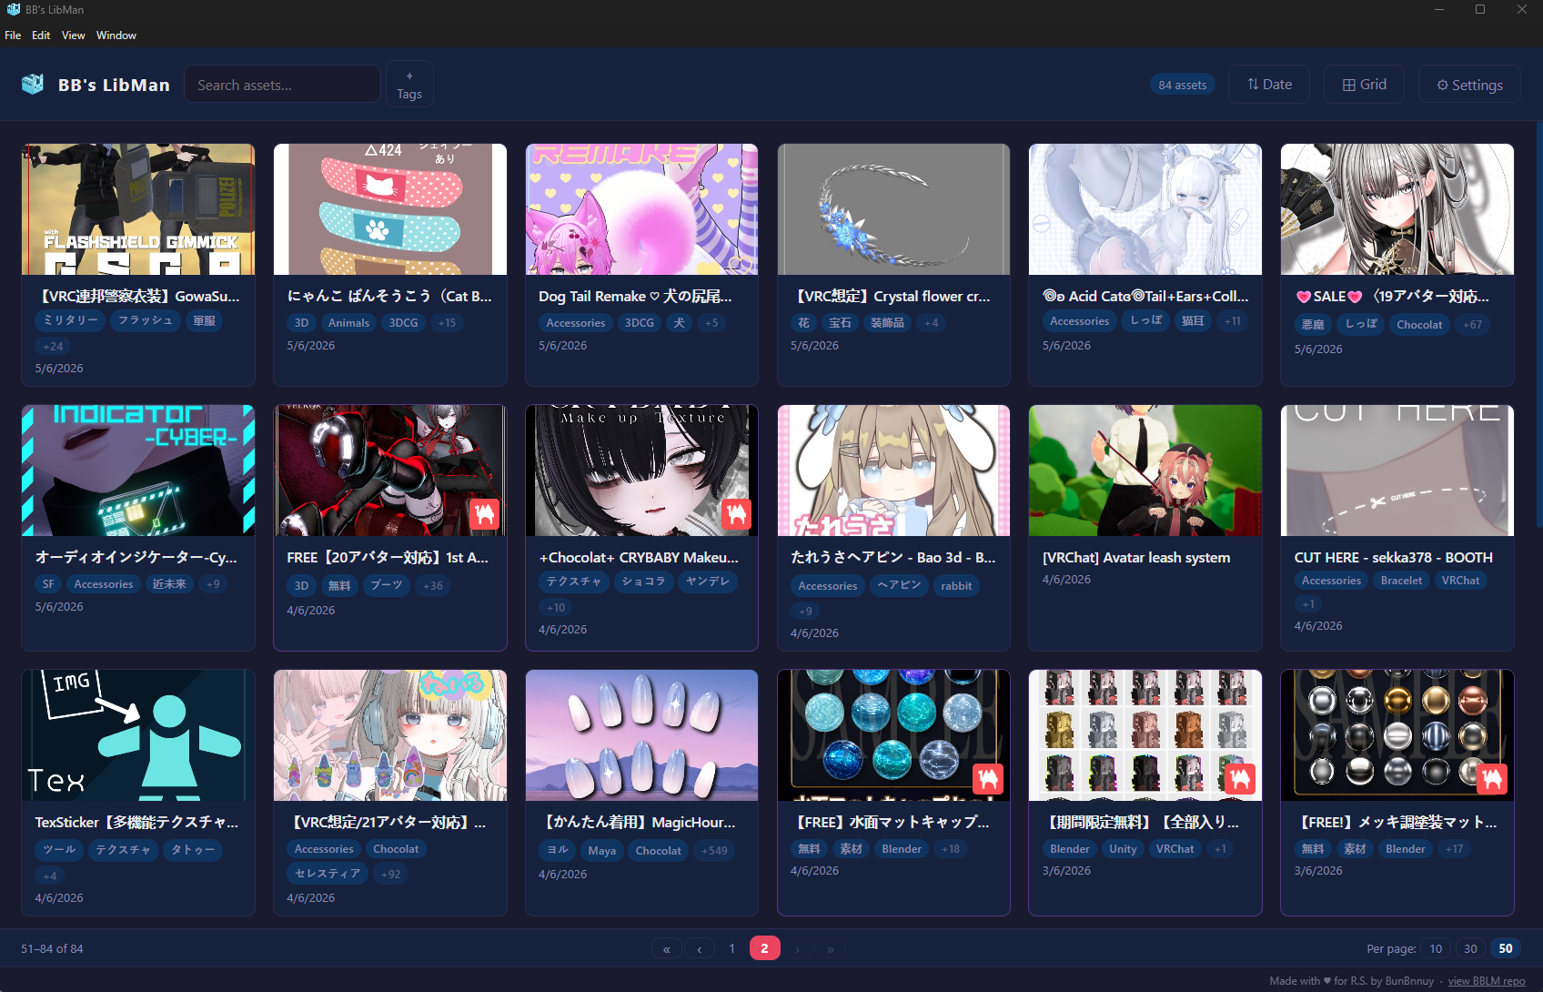Open the Settings button
The height and width of the screenshot is (992, 1543).
pos(1469,85)
